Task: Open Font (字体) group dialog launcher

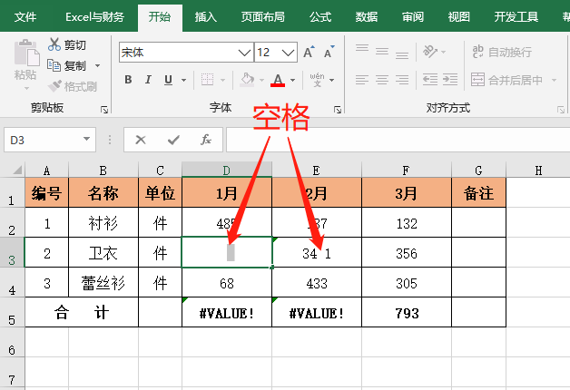Action: click(x=338, y=110)
